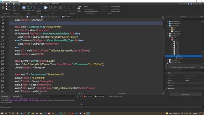Toggle the warnings filter in Script Analysis

point(99,96)
